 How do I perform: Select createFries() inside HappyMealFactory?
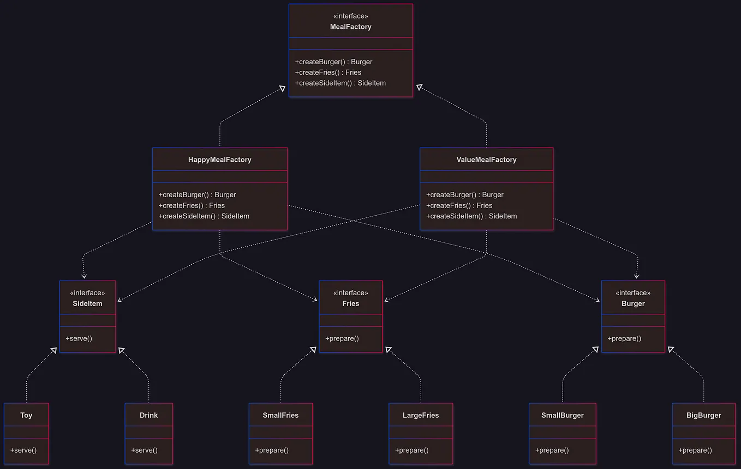pos(191,205)
